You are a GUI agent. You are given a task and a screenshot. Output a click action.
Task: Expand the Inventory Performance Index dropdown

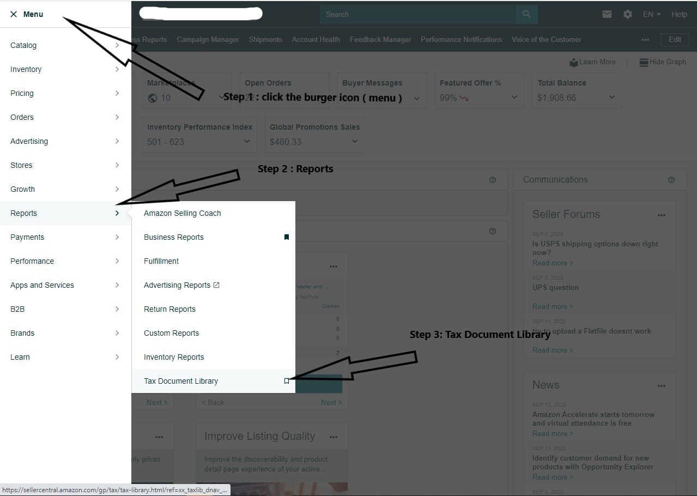click(246, 142)
